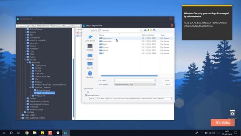Collapse the Windows Defender key
The image size is (241, 136).
[30, 88]
